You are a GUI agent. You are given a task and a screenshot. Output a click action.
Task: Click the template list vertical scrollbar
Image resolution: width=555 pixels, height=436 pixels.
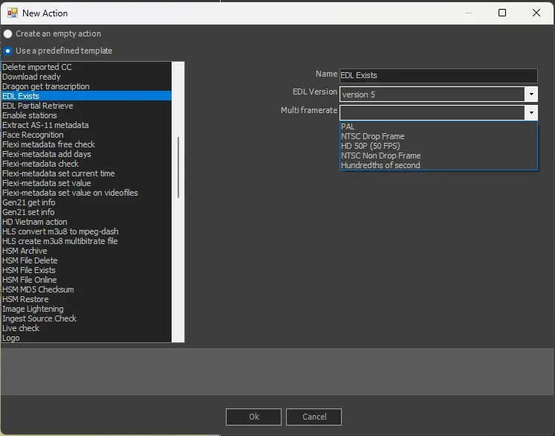point(178,167)
